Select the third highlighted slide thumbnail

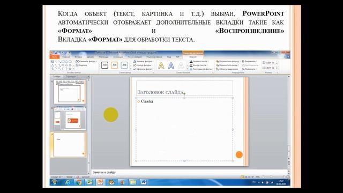point(69,145)
